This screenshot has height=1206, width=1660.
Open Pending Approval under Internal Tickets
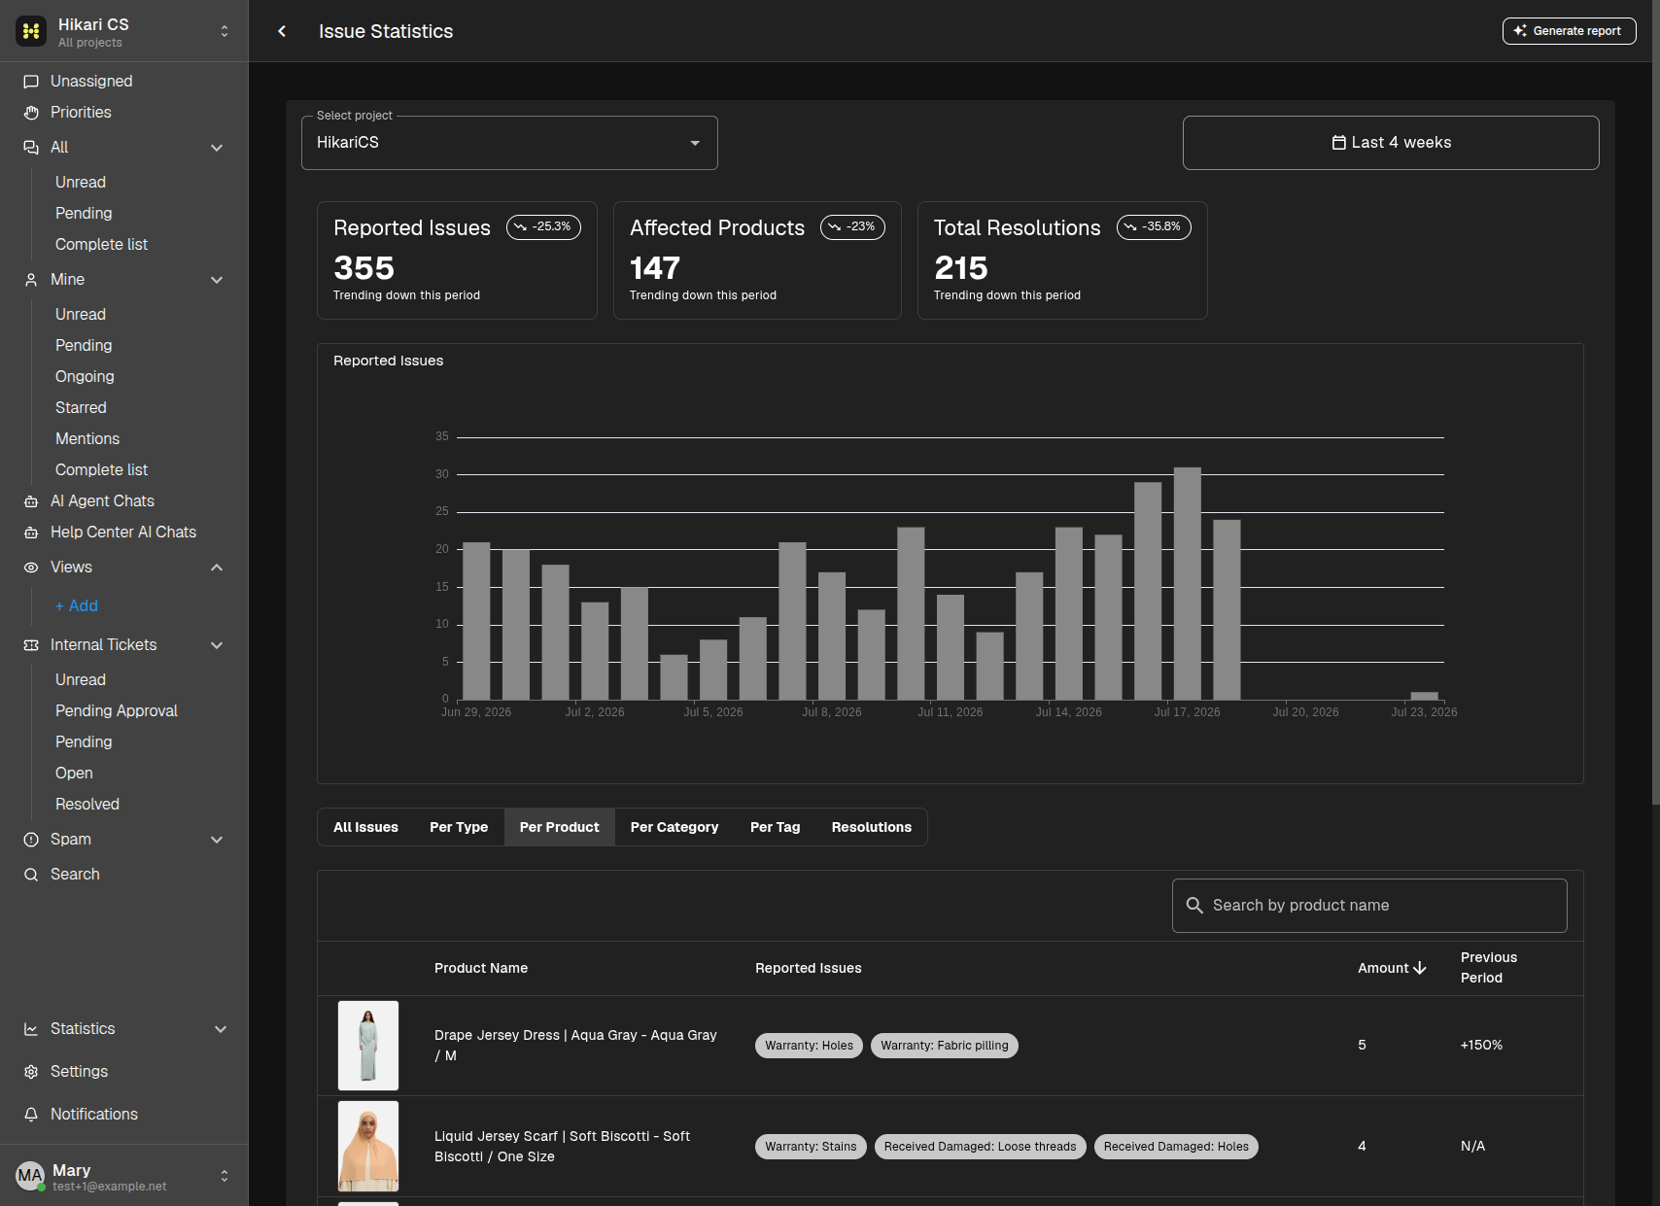pos(117,711)
